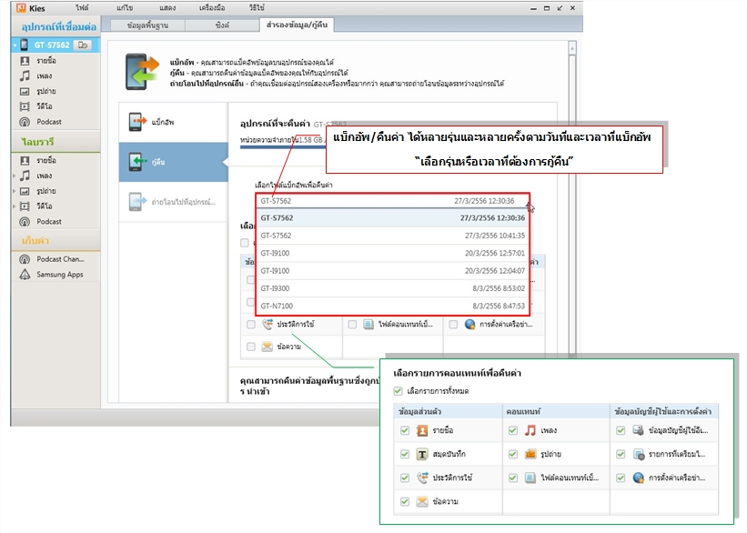747x533 pixels.
Task: Open connected device videos (วีดีโอ) icon
Action: tap(25, 106)
